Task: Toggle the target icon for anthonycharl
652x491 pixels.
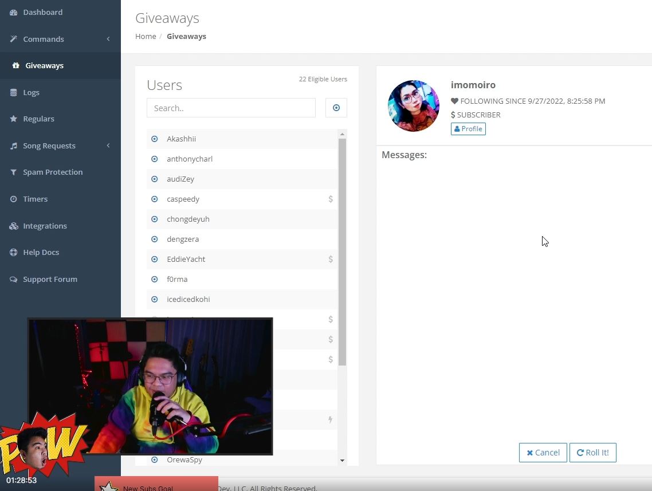Action: click(155, 159)
